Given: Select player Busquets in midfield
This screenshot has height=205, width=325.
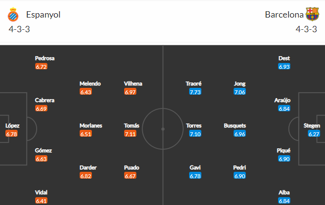Looking at the screenshot, I should point(235,126).
